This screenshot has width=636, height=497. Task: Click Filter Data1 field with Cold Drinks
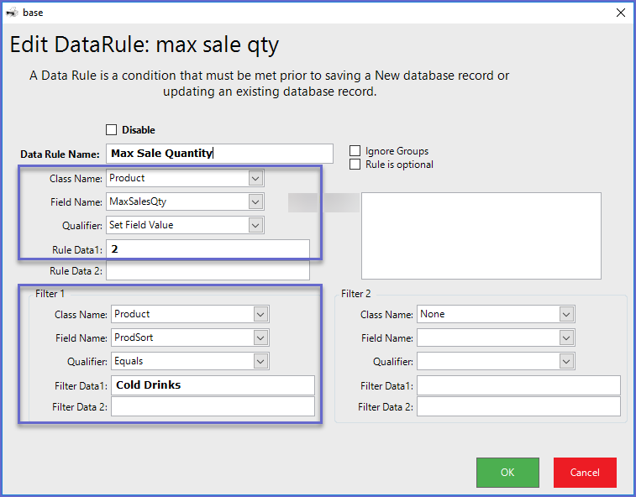[213, 385]
